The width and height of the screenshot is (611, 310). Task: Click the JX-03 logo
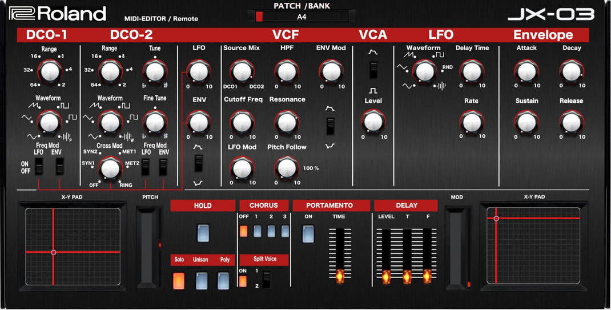(551, 14)
